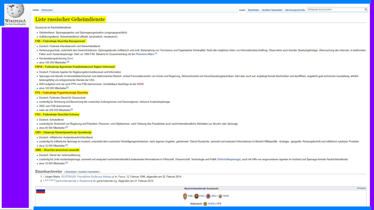Click the FSB emblem icon in the navbox
Screen dimensions: 374x210
(185, 196)
